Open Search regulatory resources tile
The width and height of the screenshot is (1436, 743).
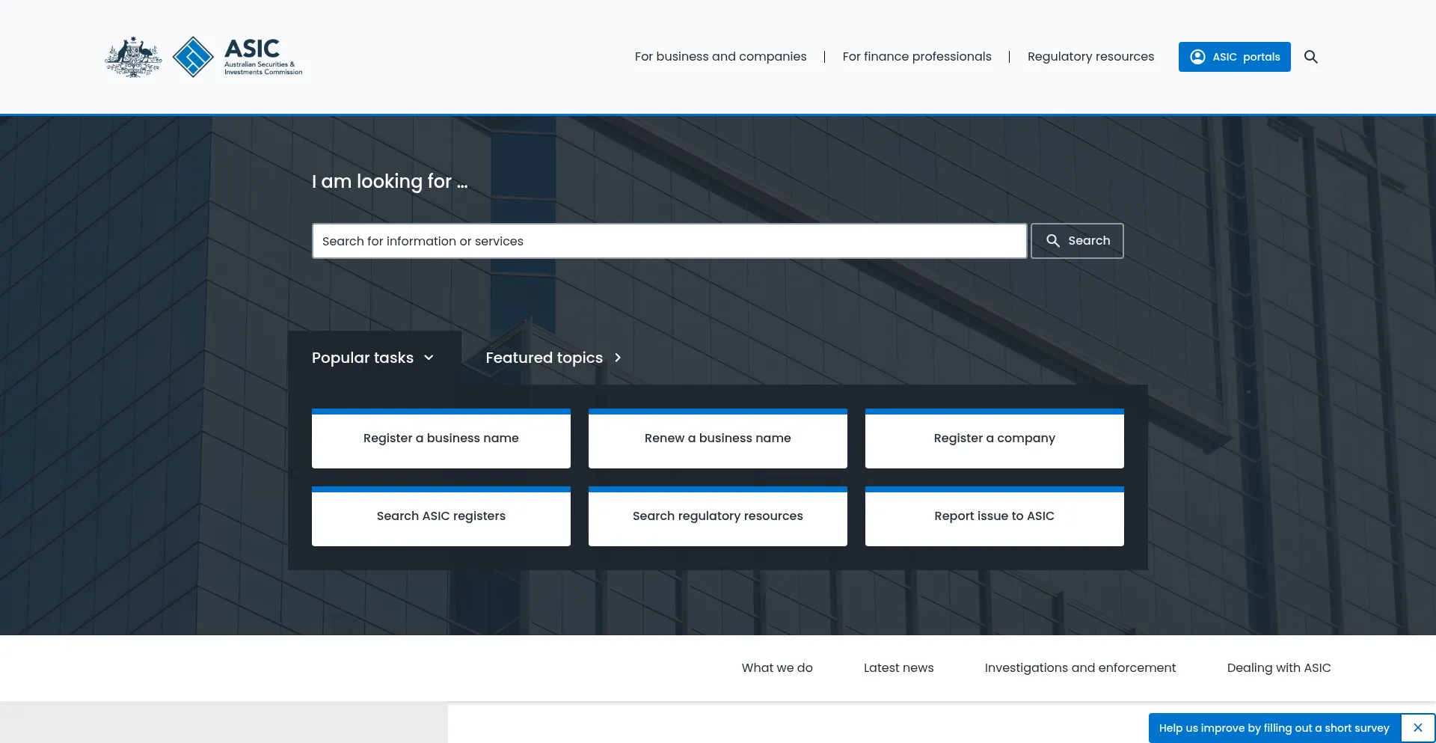[718, 516]
